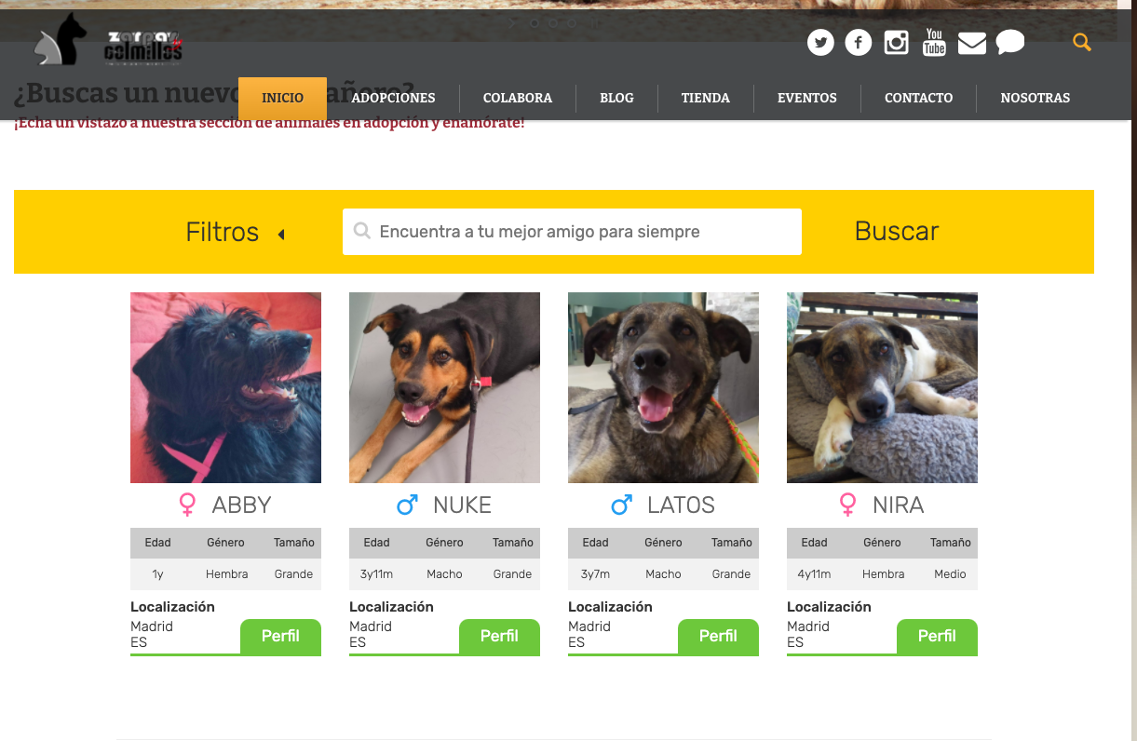Open Latos's Perfil button
The image size is (1137, 741).
pyautogui.click(x=718, y=636)
